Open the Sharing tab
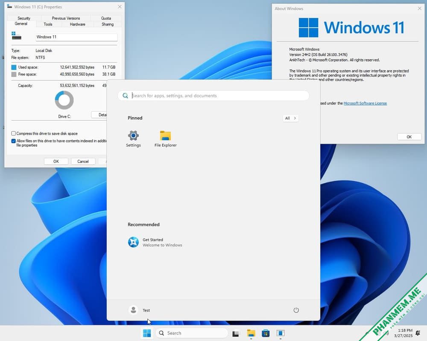 pyautogui.click(x=108, y=24)
